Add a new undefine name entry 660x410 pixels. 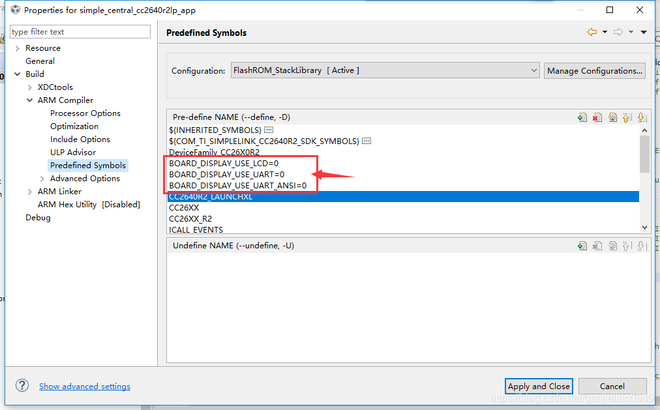[582, 246]
